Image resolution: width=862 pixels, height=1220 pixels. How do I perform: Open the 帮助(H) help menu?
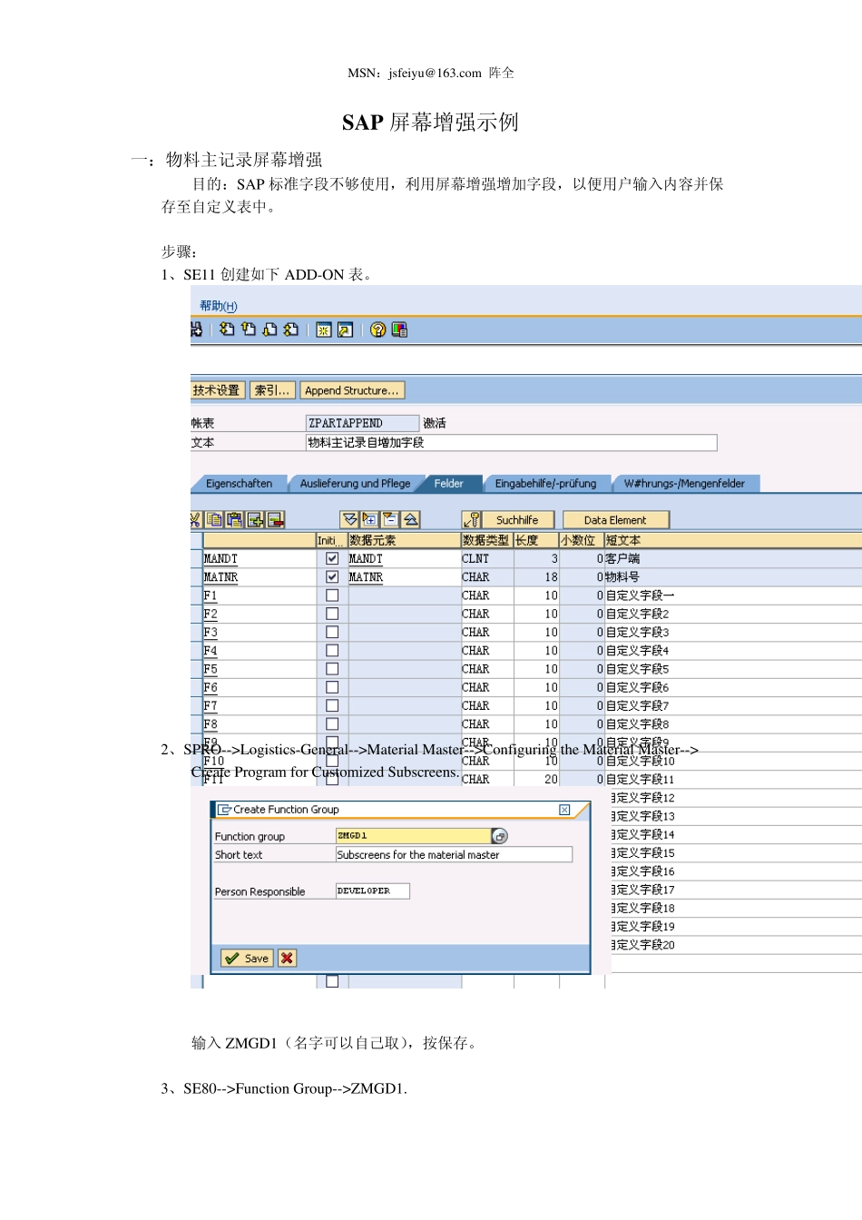coord(219,306)
